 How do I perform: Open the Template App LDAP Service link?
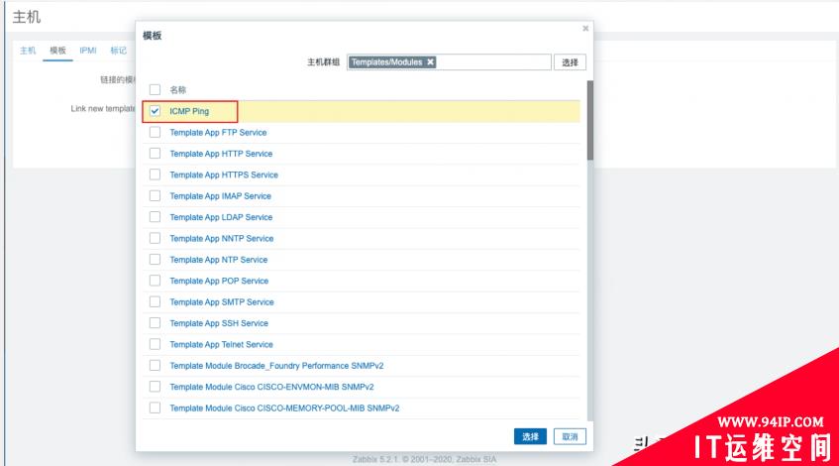pyautogui.click(x=221, y=217)
